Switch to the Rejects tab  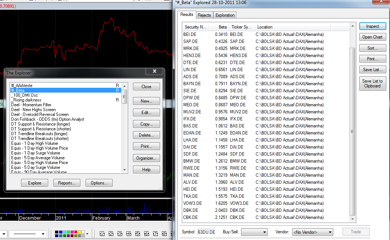(x=204, y=15)
